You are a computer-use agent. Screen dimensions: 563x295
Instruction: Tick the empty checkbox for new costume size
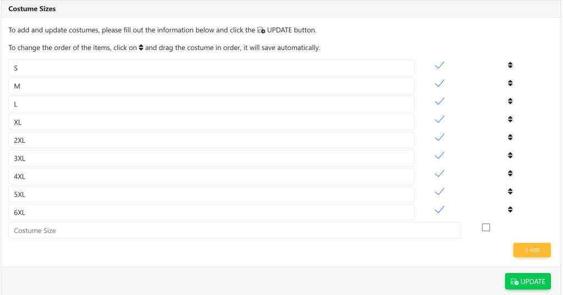coord(485,227)
